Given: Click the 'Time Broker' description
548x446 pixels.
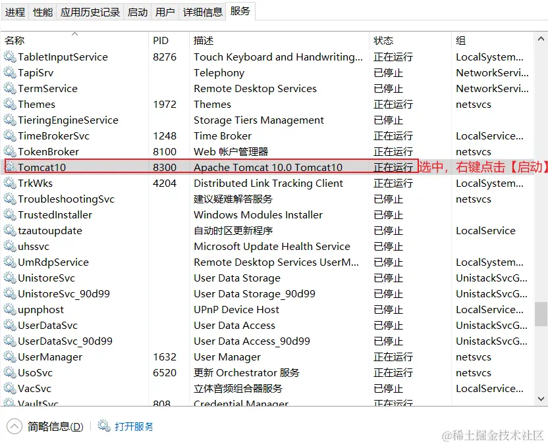Looking at the screenshot, I should pos(223,136).
